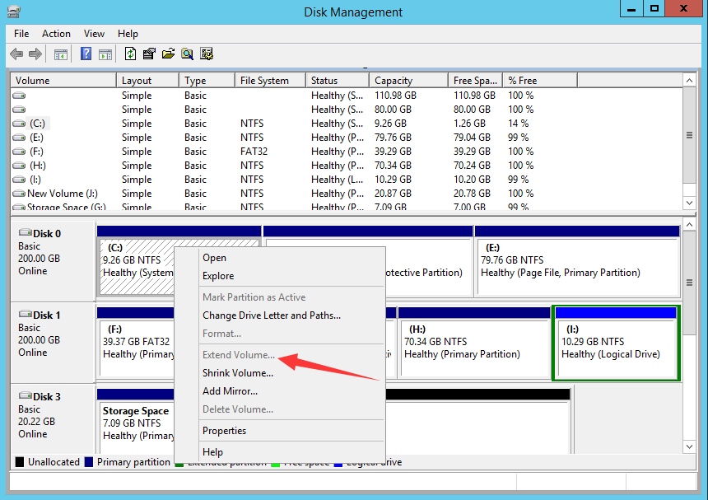The height and width of the screenshot is (500, 708).
Task: Click the Show/Hide Console Tree icon
Action: click(x=60, y=54)
